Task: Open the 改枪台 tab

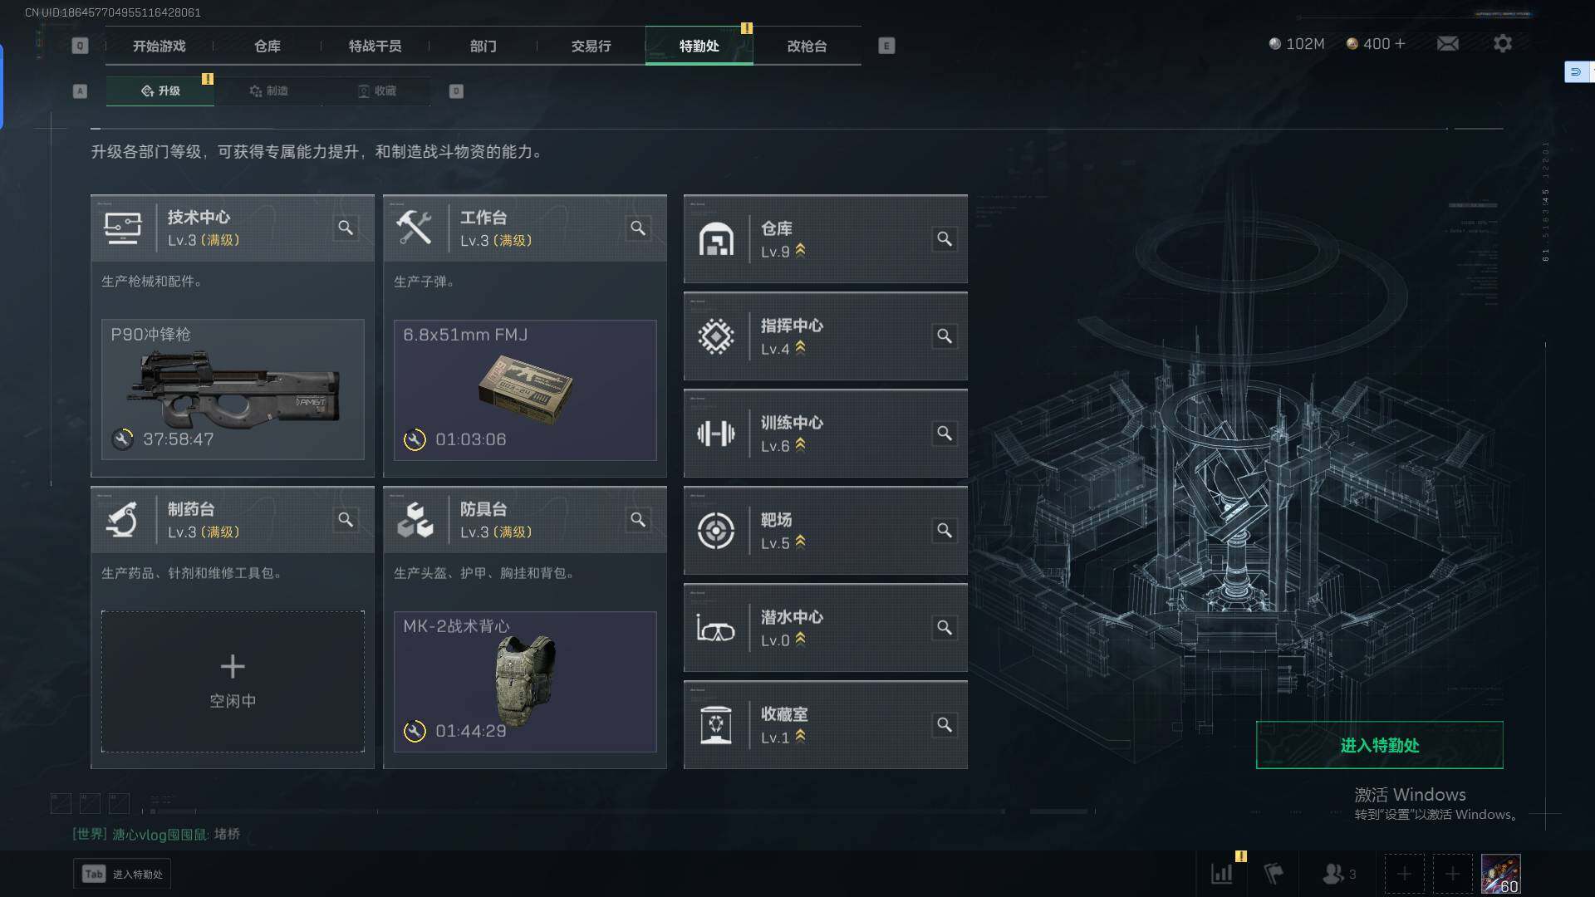Action: (x=807, y=46)
